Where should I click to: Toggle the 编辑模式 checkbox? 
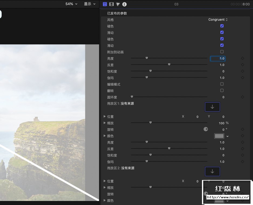tap(222, 84)
